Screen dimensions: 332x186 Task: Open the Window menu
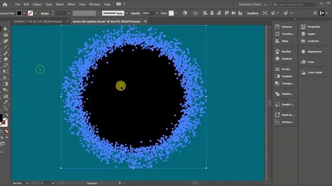[x=94, y=4]
